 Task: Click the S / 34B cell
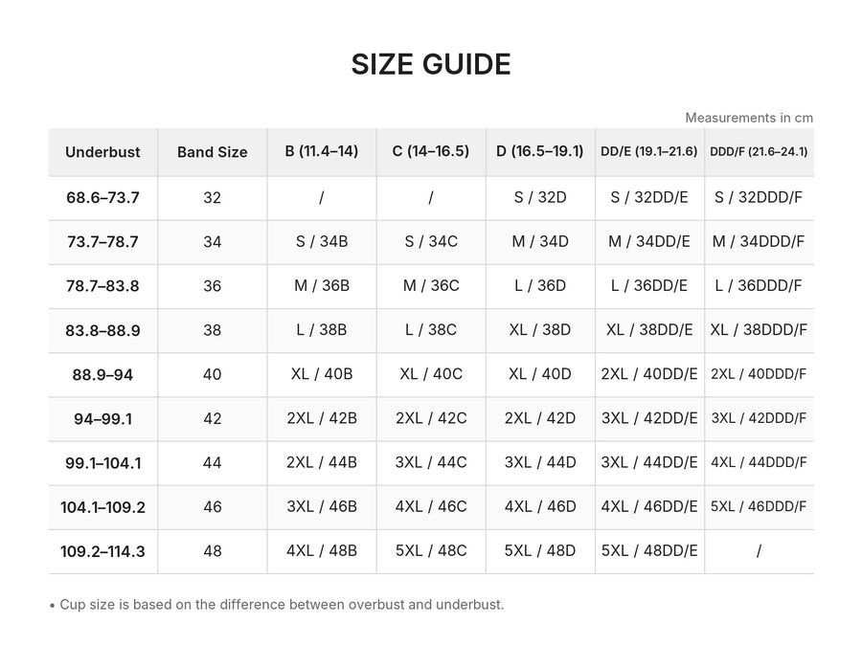[322, 242]
